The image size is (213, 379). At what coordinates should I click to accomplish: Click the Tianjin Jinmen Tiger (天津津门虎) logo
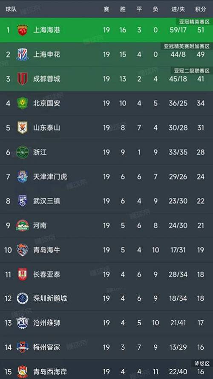coord(23,176)
